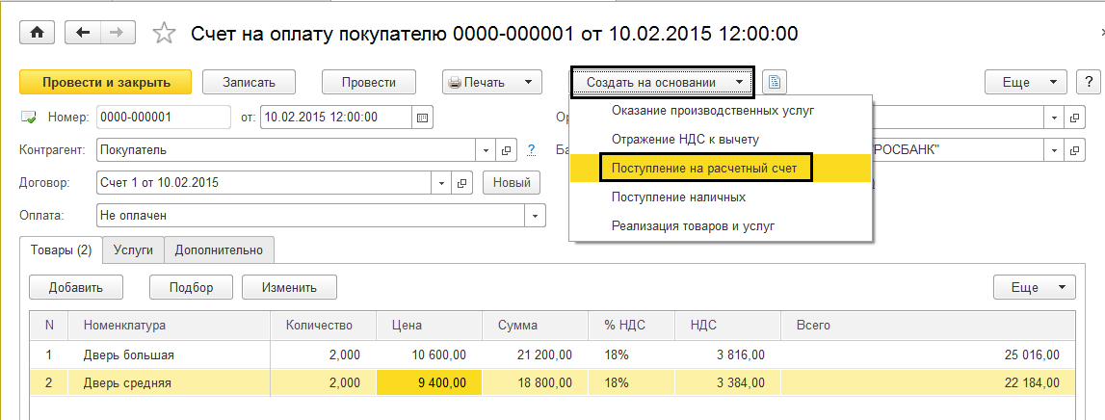Open the top Еще menu button

point(1025,82)
